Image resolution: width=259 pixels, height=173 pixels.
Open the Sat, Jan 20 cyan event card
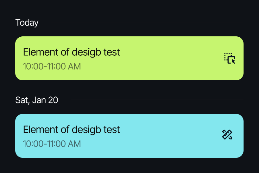click(x=129, y=136)
